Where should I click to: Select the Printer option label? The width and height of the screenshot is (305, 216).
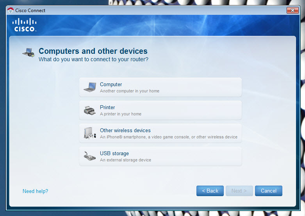107,108
